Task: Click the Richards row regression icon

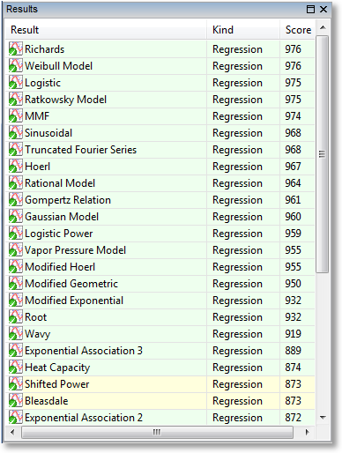Action: [16, 48]
